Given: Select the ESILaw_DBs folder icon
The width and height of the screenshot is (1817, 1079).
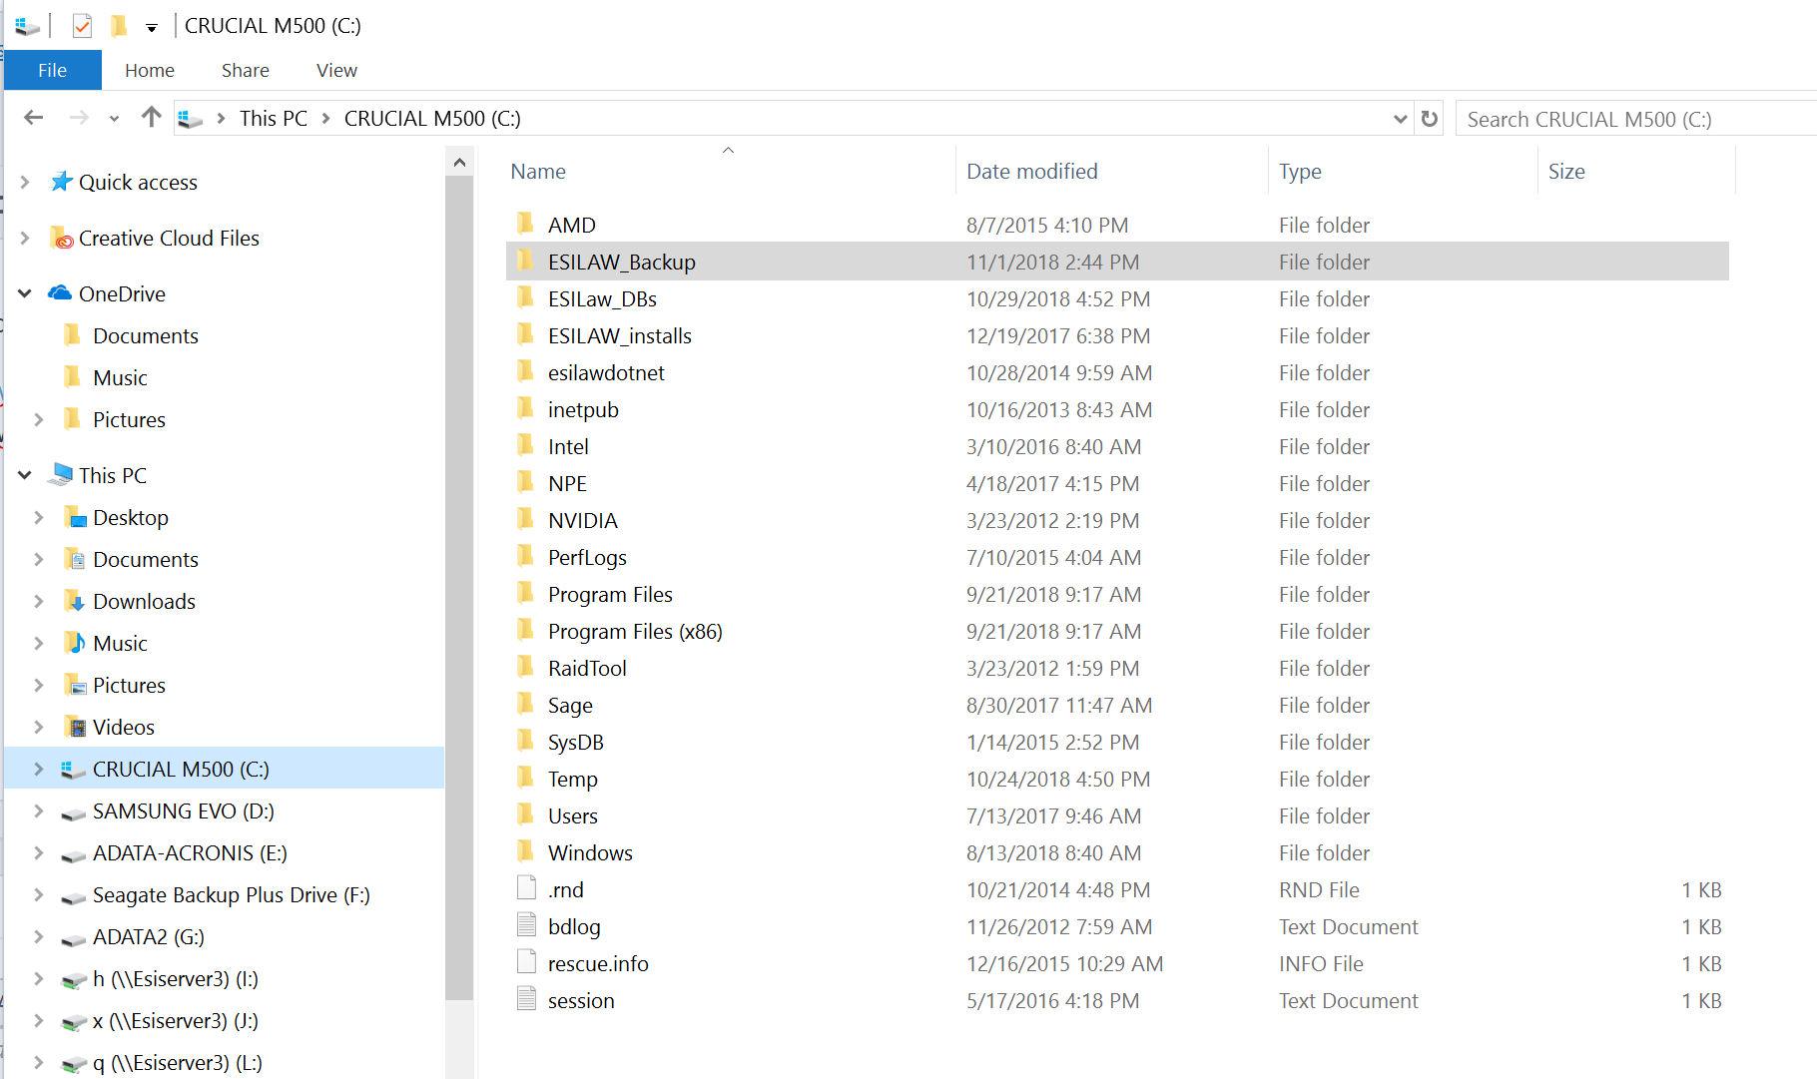Looking at the screenshot, I should [x=526, y=297].
